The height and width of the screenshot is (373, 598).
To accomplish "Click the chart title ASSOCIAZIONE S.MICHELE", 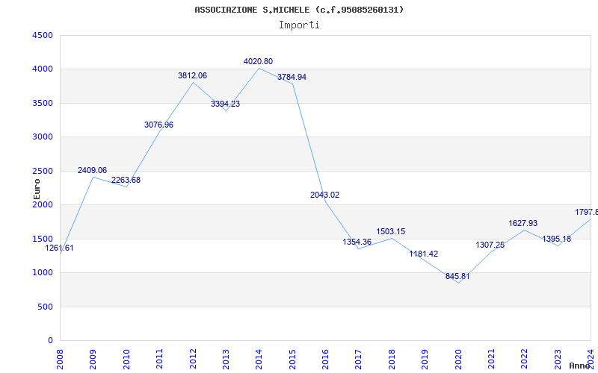I will [x=299, y=10].
